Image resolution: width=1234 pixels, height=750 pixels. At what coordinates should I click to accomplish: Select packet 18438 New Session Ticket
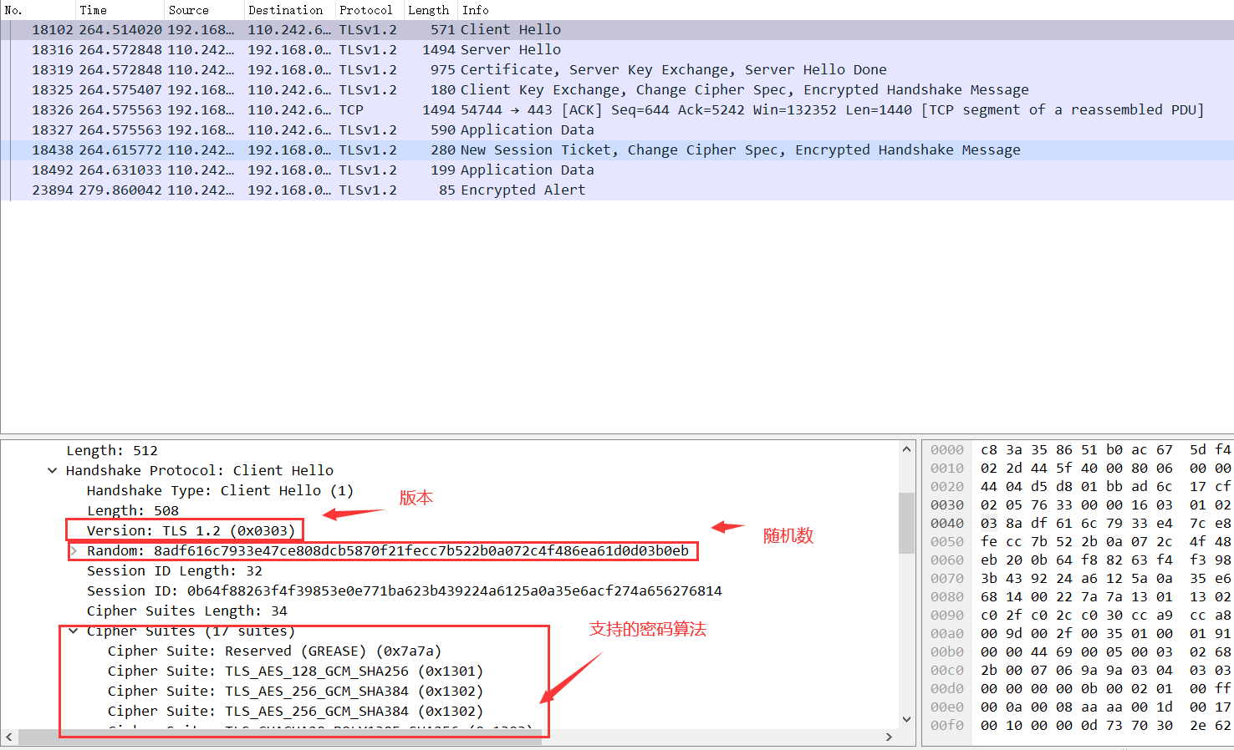[617, 150]
